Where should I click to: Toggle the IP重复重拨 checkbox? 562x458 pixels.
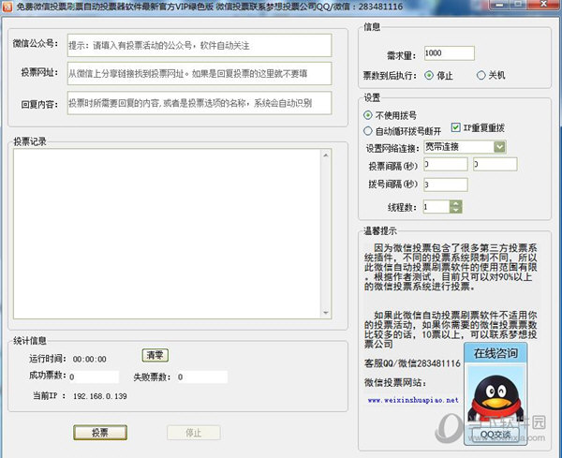(x=455, y=127)
